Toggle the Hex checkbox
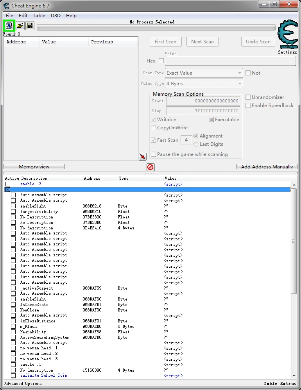The image size is (301, 390). pos(161,61)
